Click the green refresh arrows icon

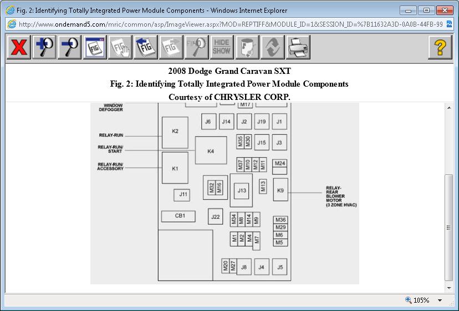273,48
